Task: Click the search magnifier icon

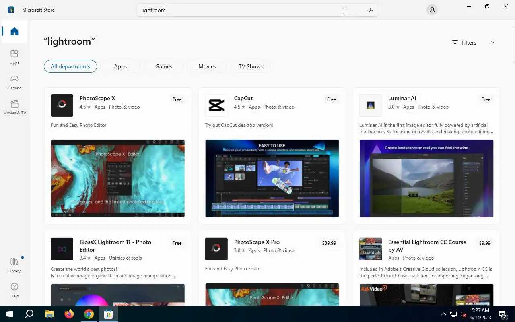Action: tap(371, 10)
